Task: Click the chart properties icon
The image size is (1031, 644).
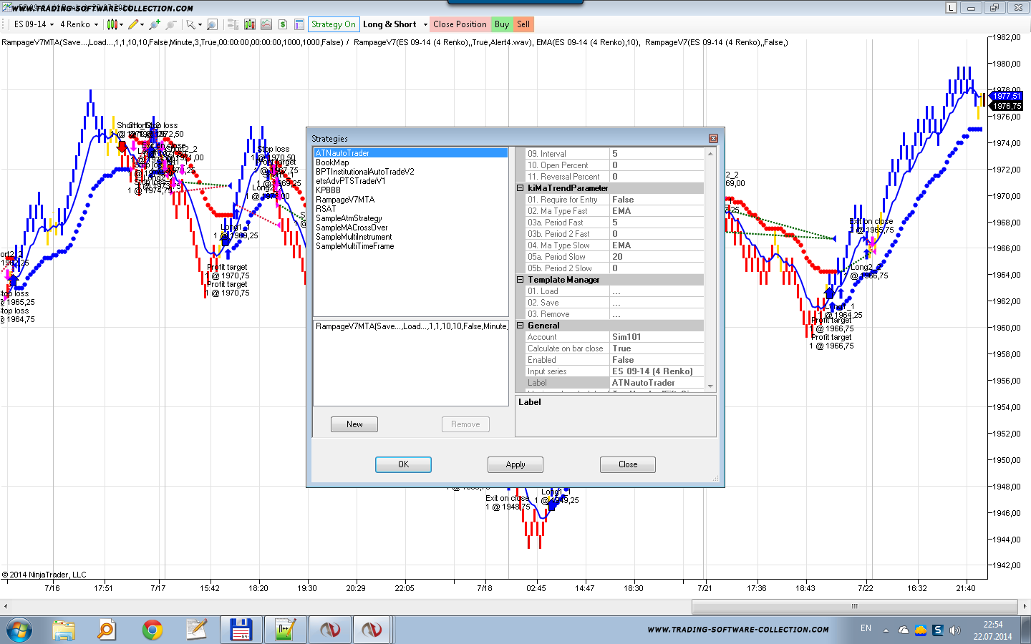Action: (299, 24)
